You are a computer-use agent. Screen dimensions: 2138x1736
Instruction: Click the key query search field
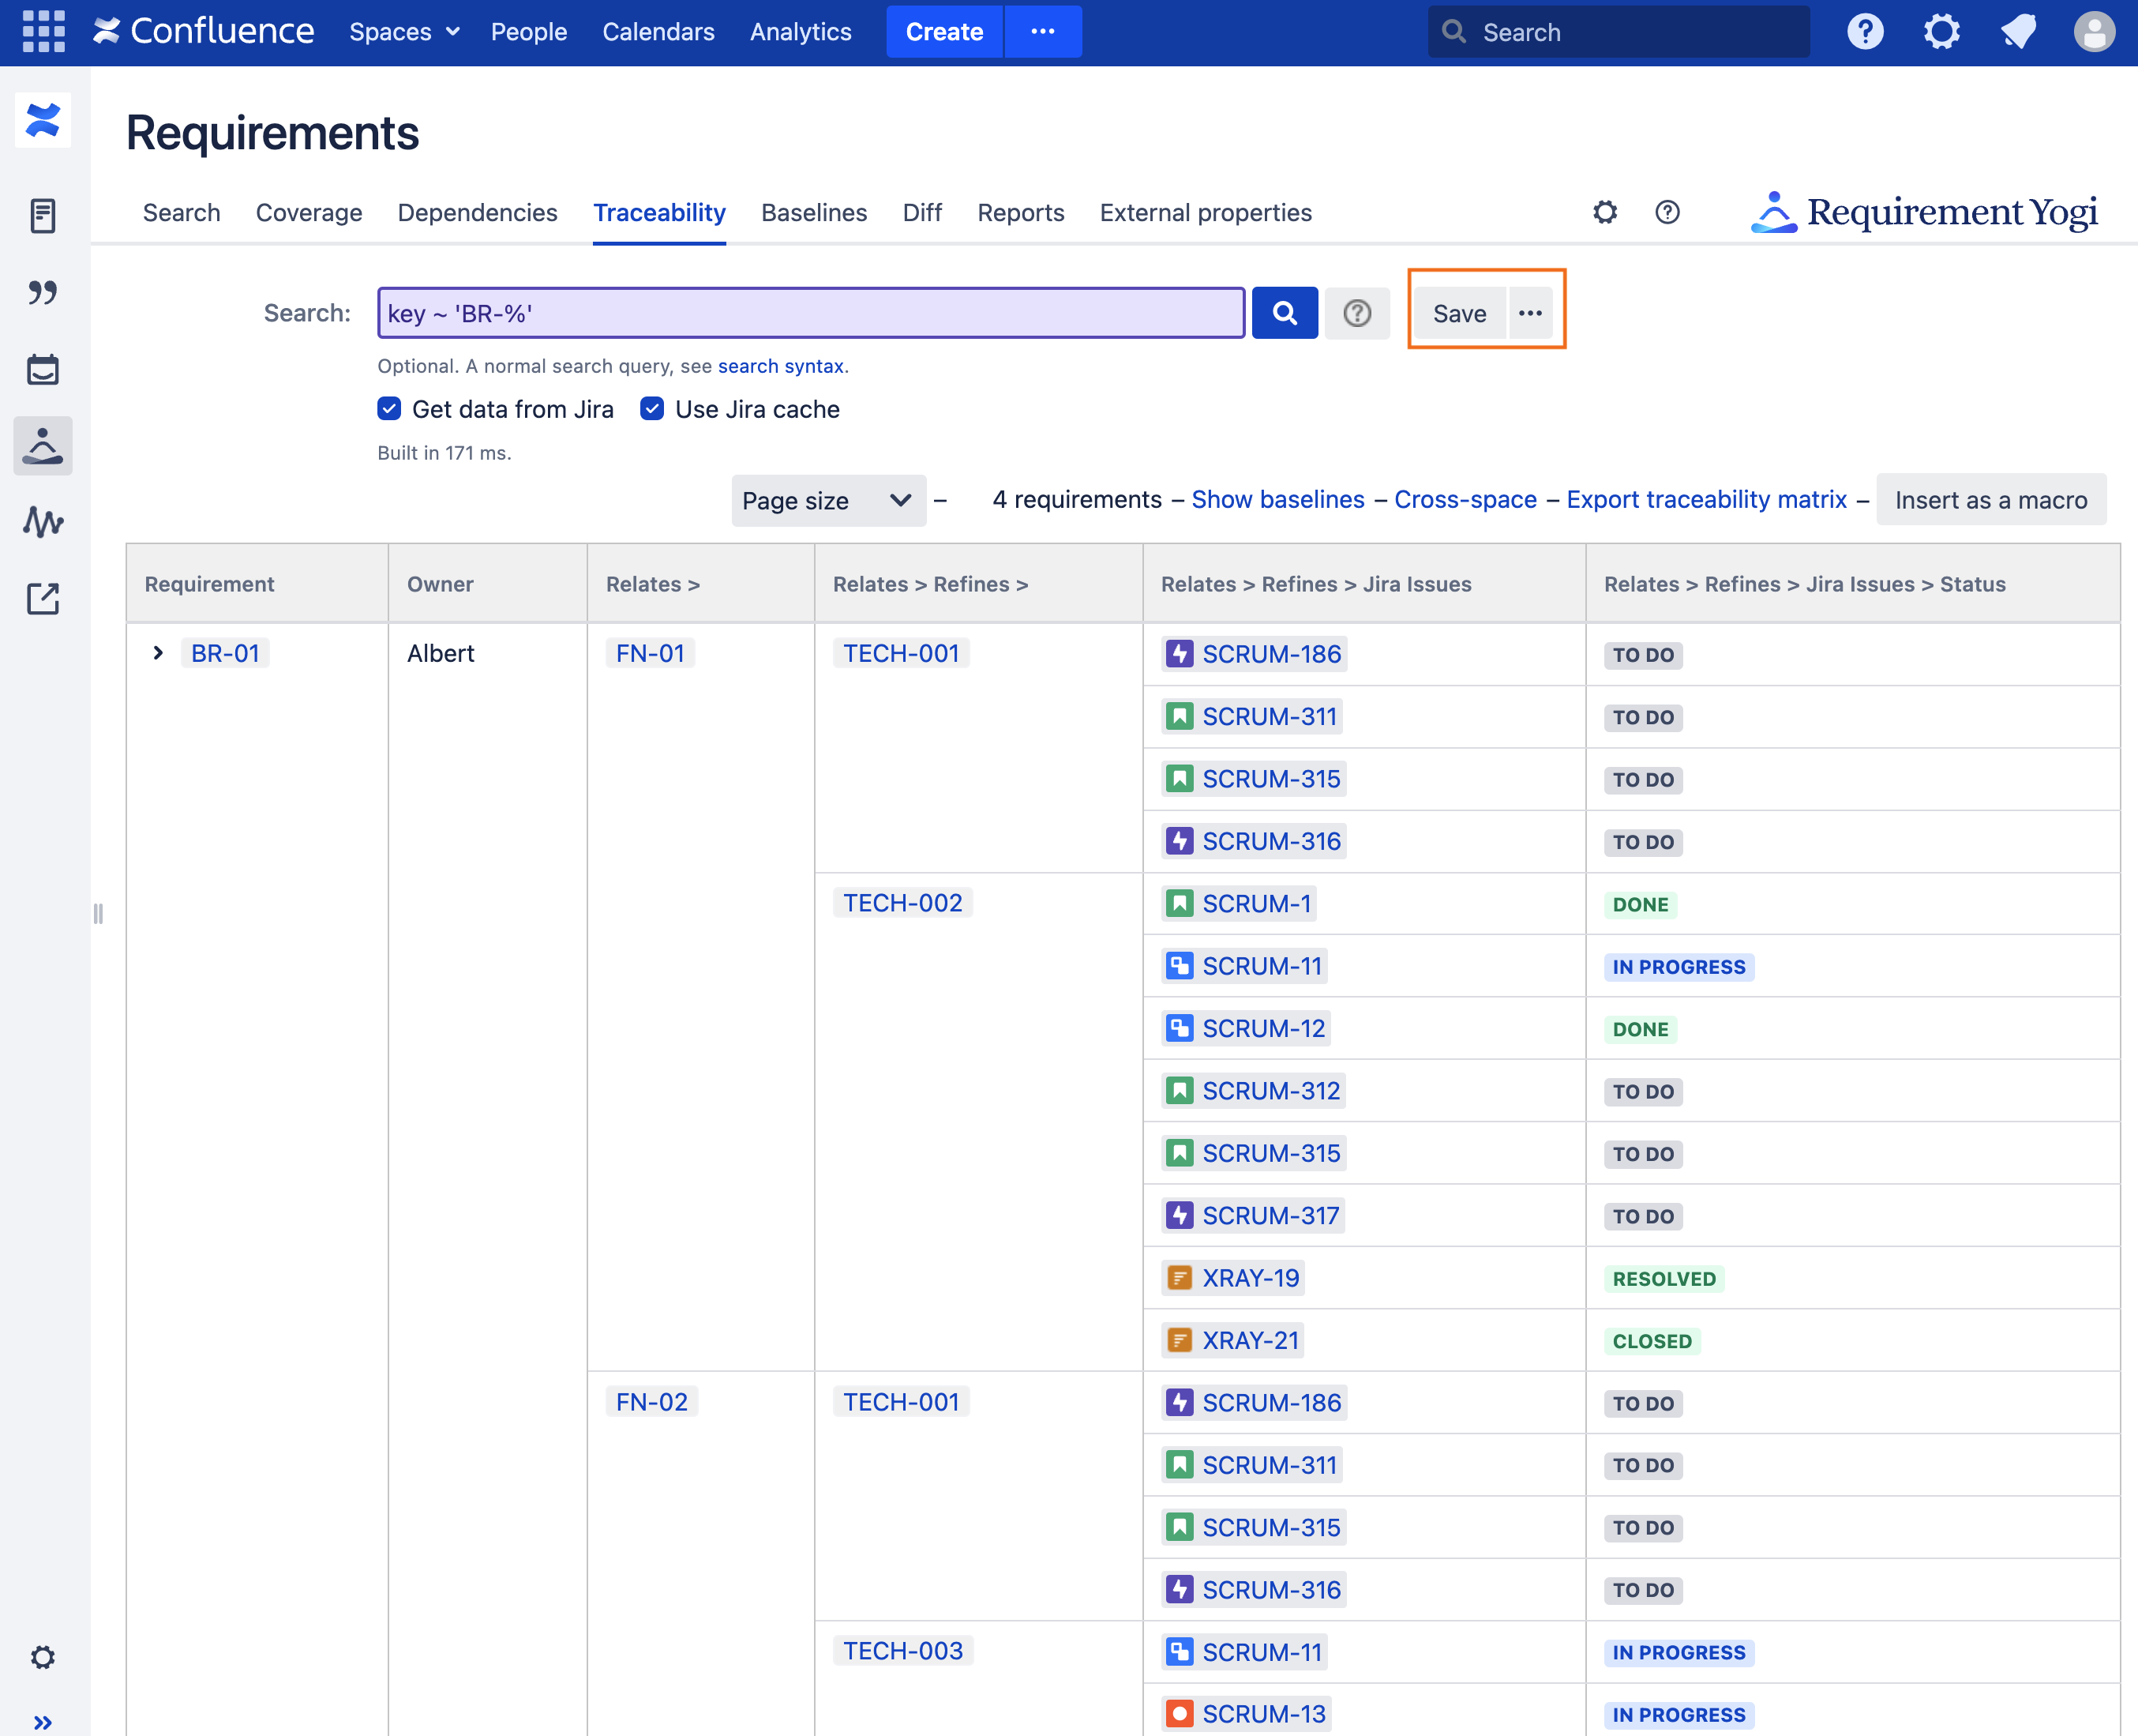(809, 314)
